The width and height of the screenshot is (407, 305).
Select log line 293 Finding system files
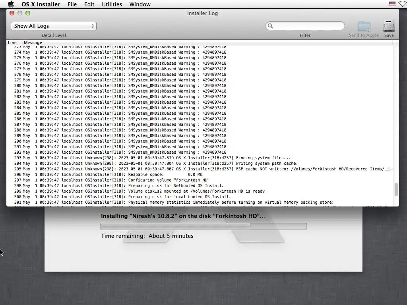tap(200, 158)
